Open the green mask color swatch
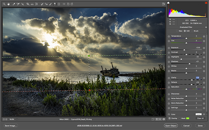The image size is (209, 130). tap(188, 118)
